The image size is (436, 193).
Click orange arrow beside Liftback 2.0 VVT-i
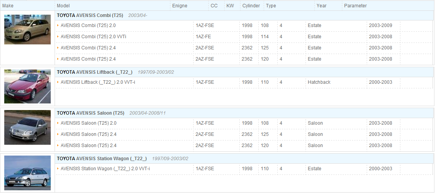pyautogui.click(x=58, y=82)
